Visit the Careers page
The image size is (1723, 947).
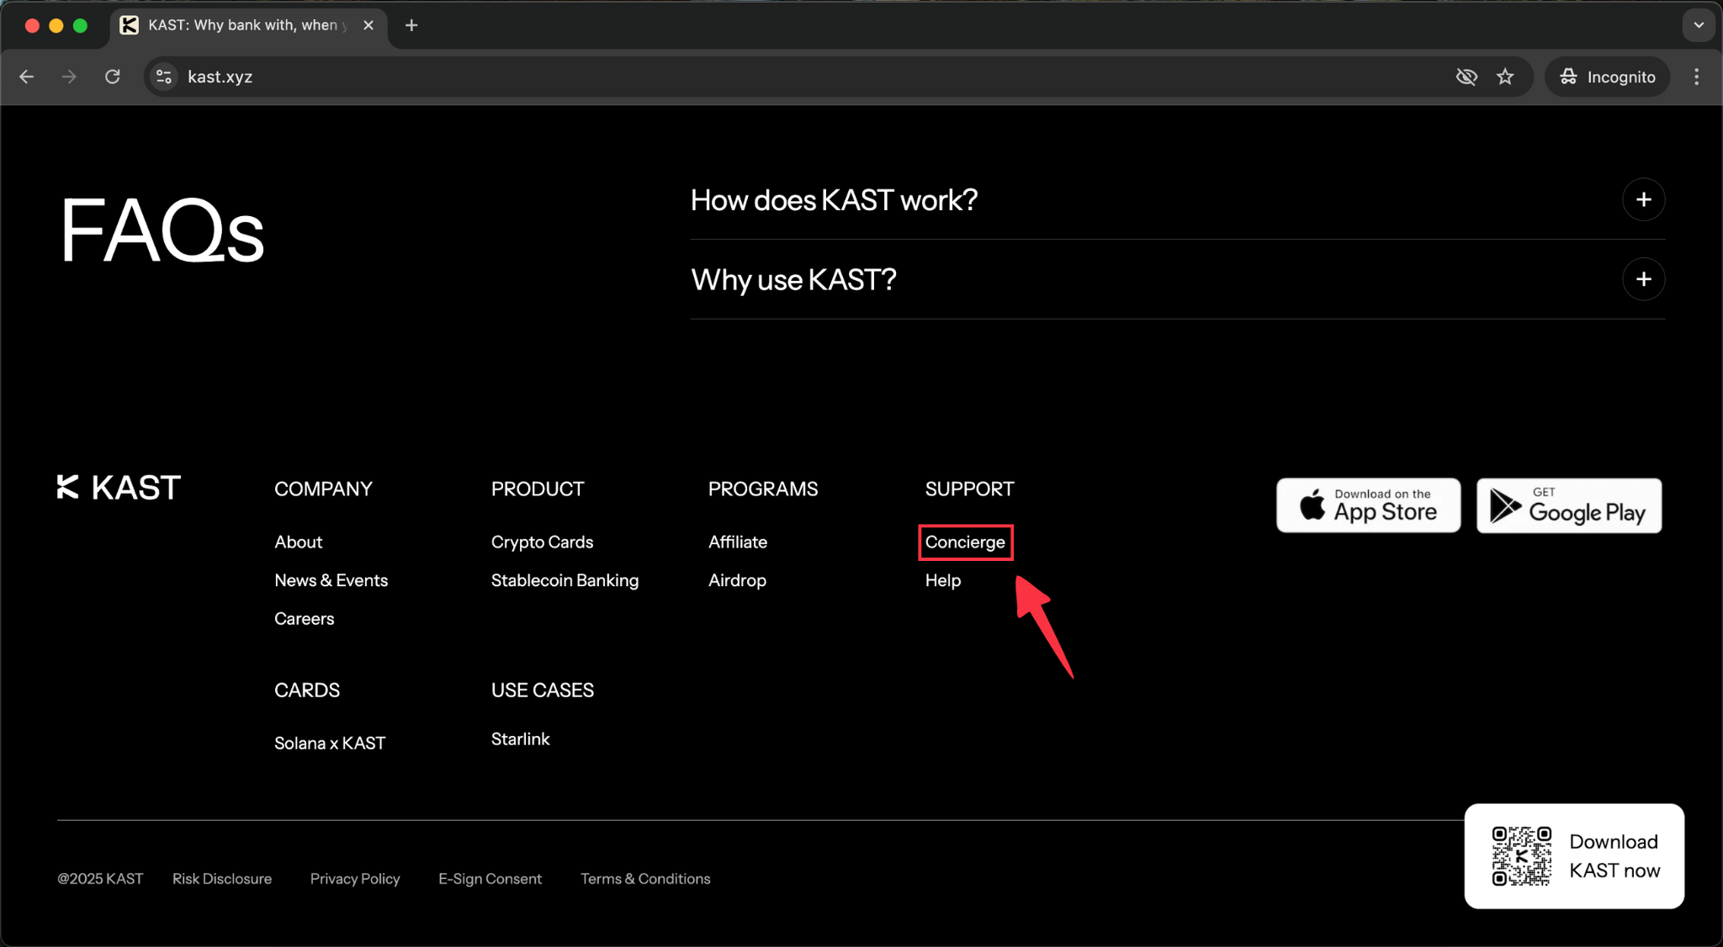(304, 618)
